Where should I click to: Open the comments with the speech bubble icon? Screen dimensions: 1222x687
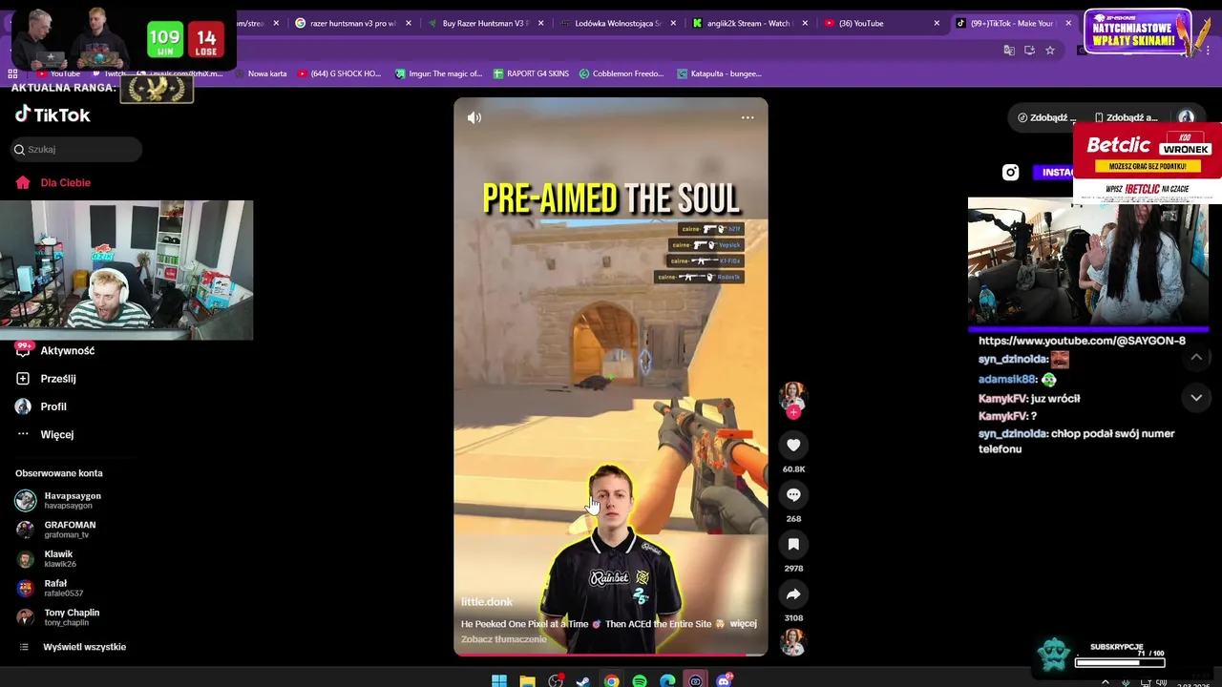793,494
